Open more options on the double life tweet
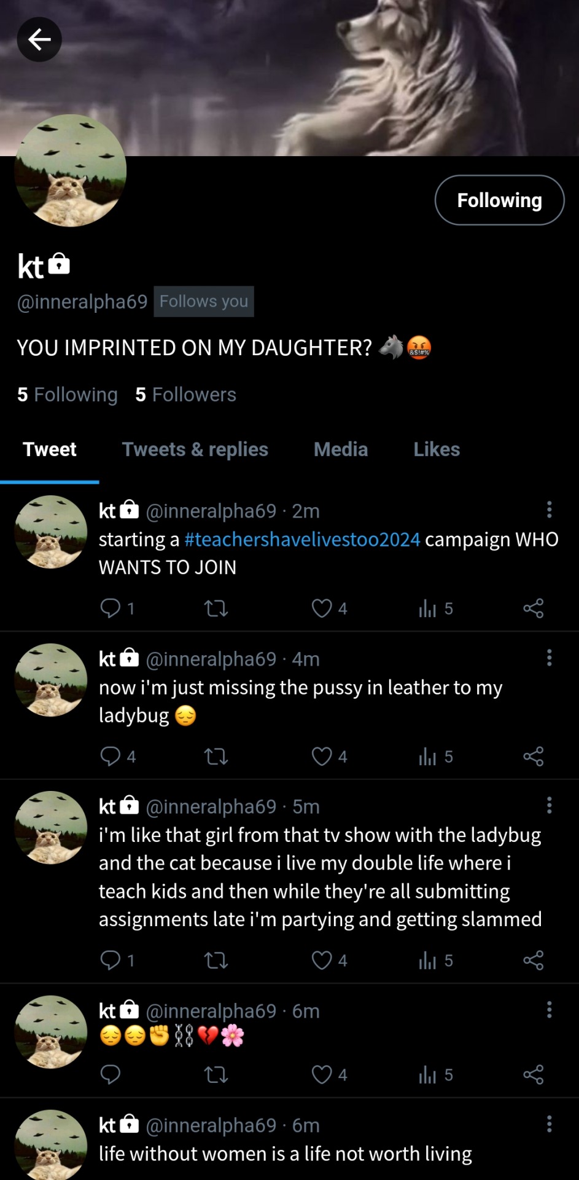 tap(549, 805)
